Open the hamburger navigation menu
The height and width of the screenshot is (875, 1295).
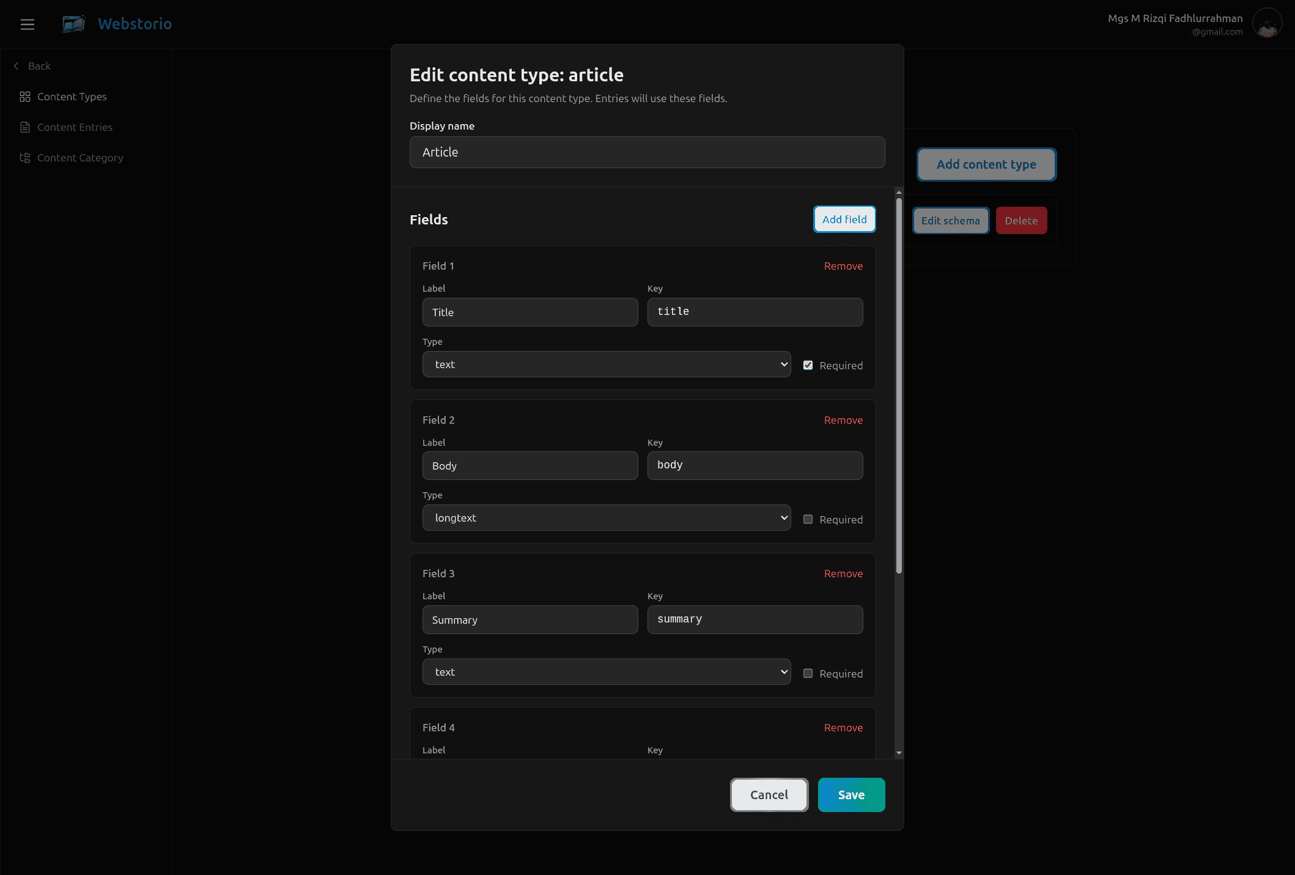tap(27, 24)
